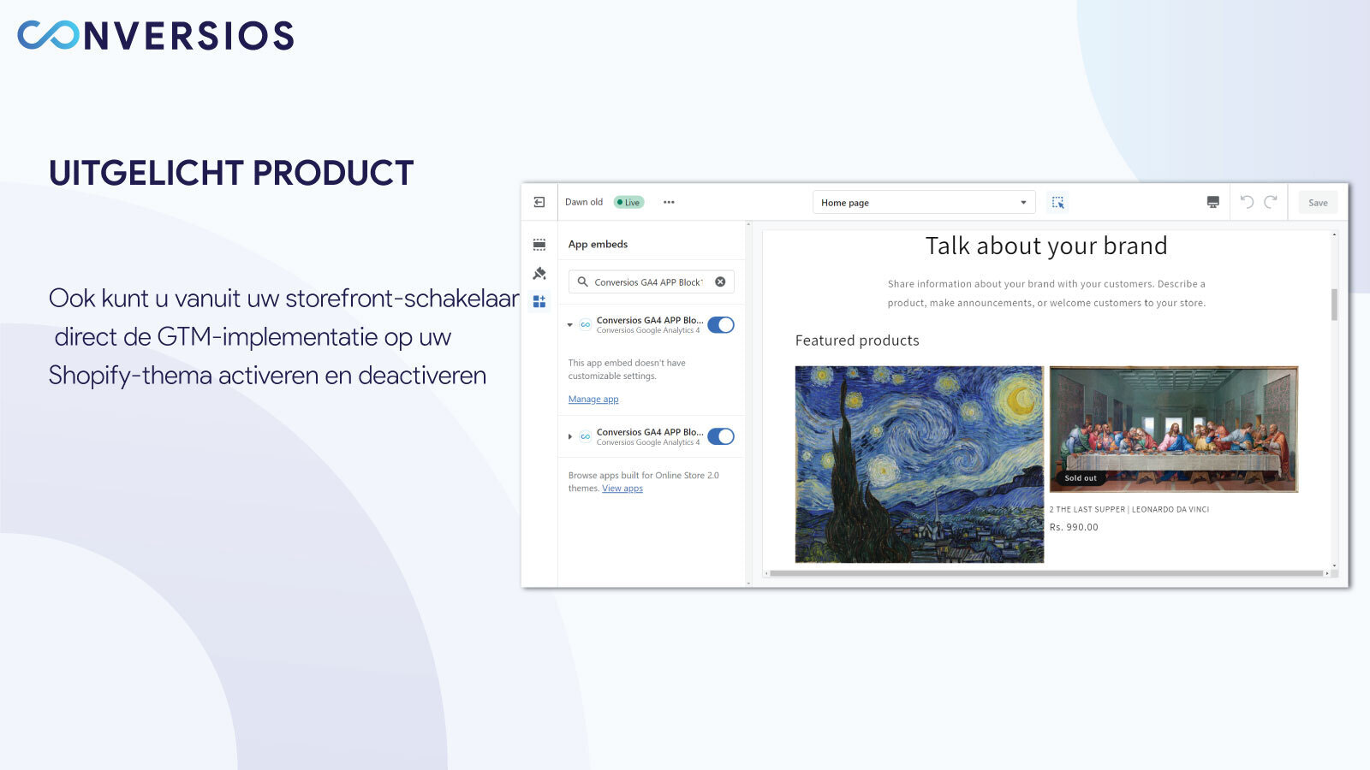
Task: Click the Conversios logo in first embed row
Action: pyautogui.click(x=586, y=325)
